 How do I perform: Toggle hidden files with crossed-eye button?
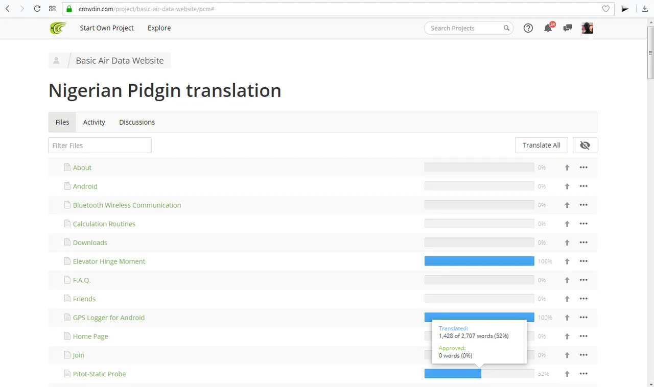pyautogui.click(x=585, y=146)
